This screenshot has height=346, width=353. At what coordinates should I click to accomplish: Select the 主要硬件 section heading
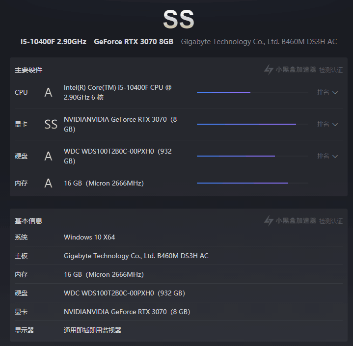[x=28, y=70]
